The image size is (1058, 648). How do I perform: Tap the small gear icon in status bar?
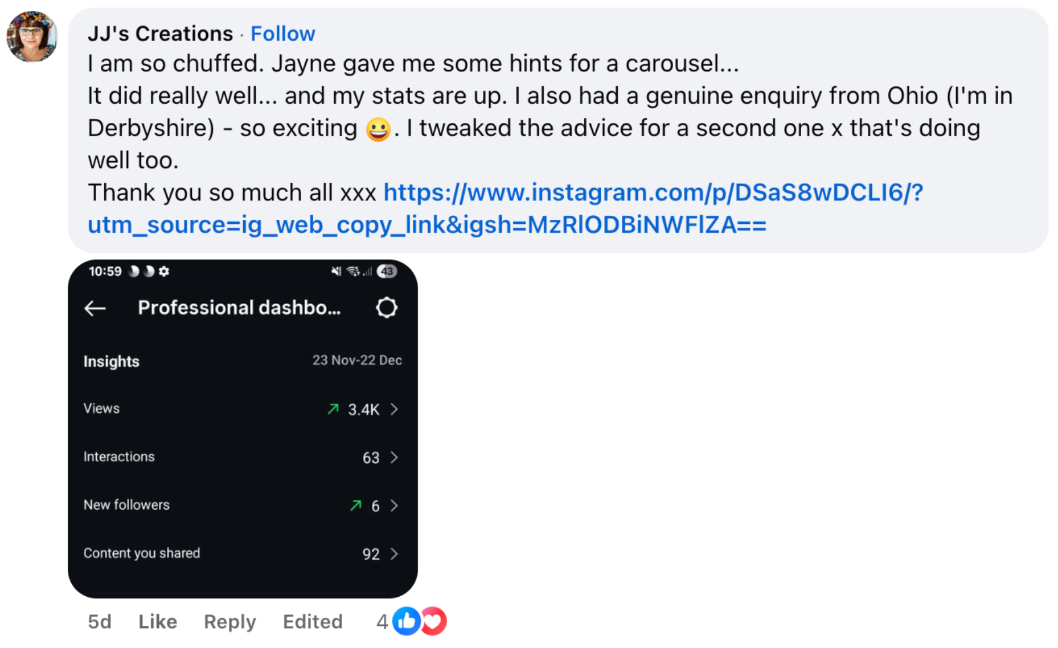pos(164,272)
